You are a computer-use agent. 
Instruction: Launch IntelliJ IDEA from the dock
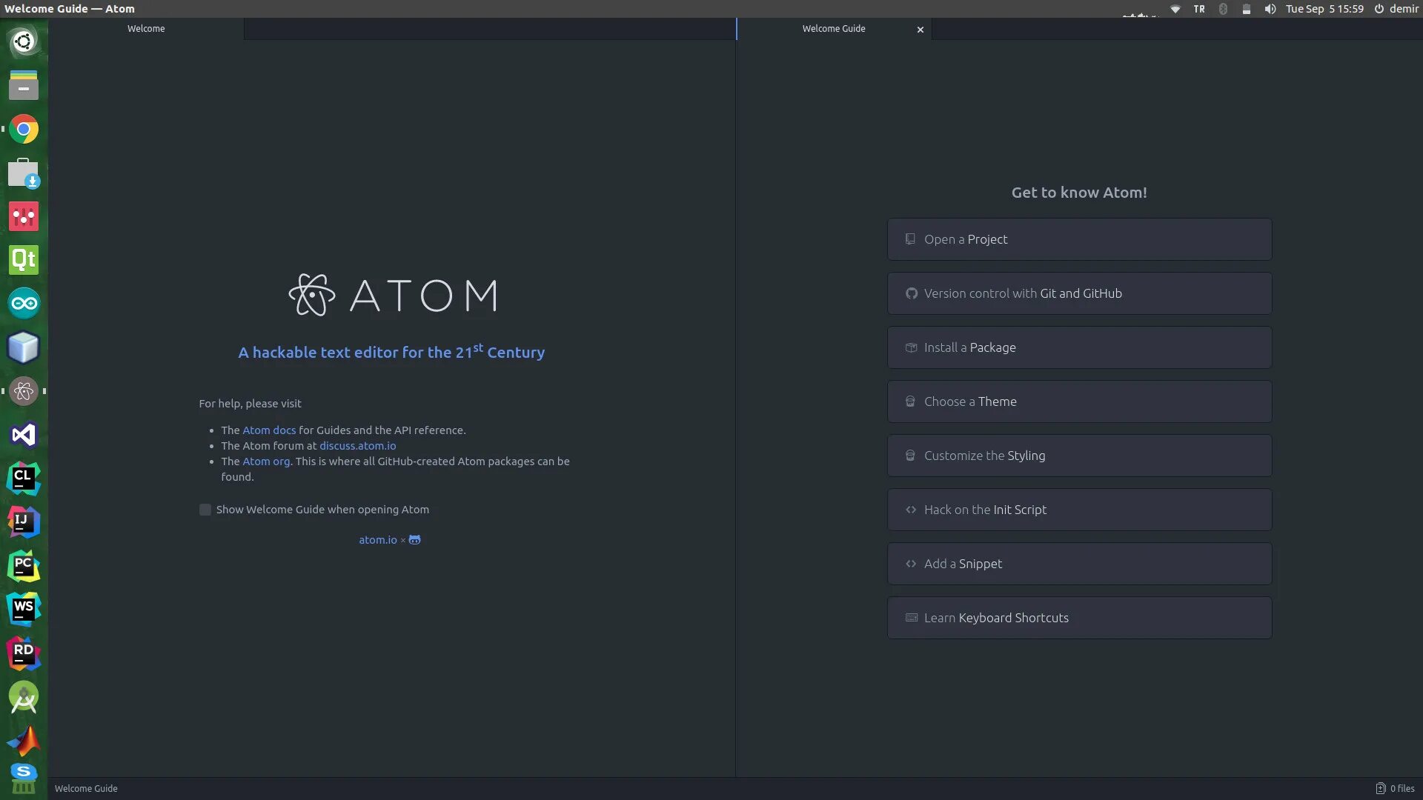point(24,522)
